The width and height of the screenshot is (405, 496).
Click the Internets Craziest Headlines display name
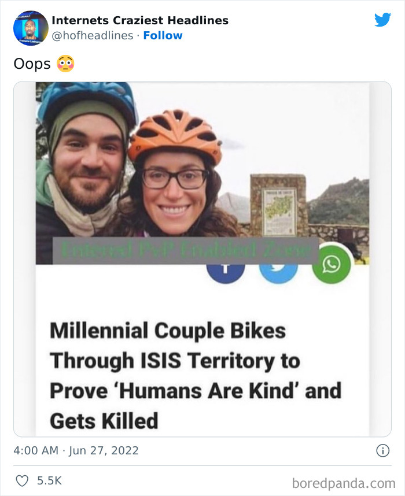(140, 20)
